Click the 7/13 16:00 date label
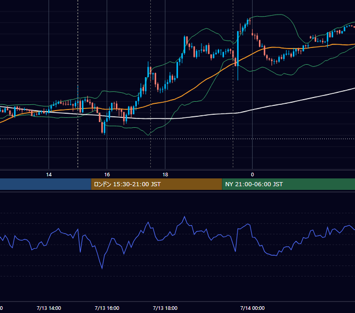The height and width of the screenshot is (313, 355). point(107,308)
